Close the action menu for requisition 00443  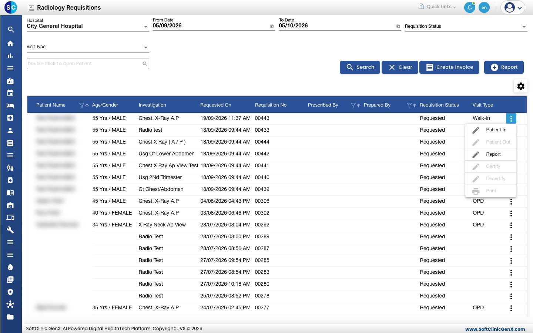[511, 118]
